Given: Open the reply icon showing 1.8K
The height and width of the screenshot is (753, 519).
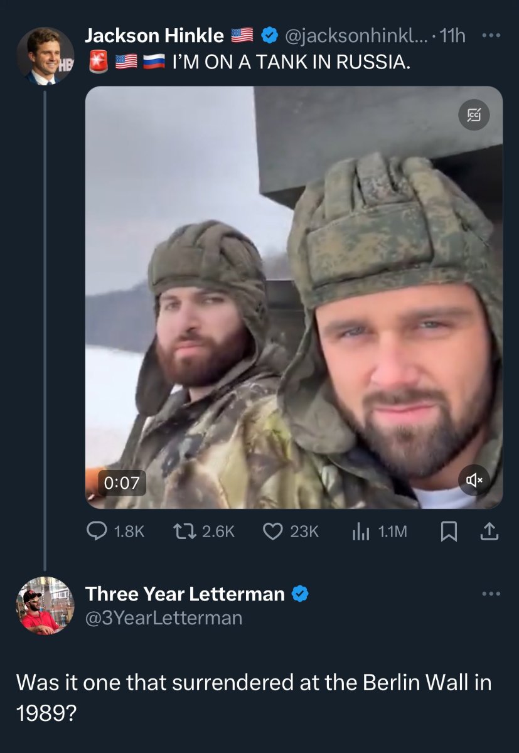Looking at the screenshot, I should pos(96,531).
